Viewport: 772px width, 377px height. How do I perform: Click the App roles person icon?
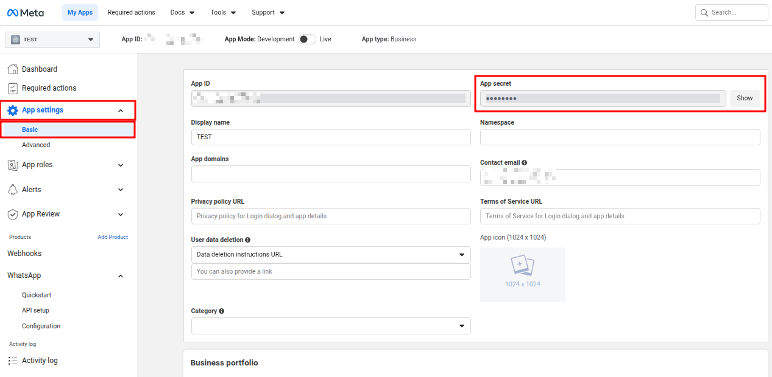click(13, 165)
